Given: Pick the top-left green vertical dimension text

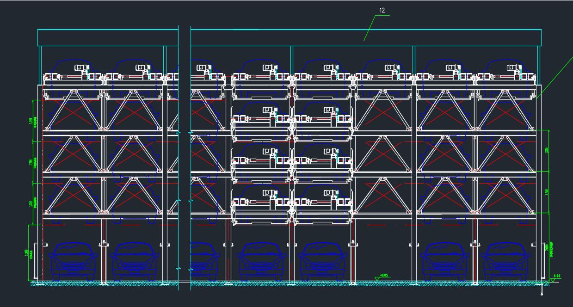Looking at the screenshot, I should click(31, 121).
